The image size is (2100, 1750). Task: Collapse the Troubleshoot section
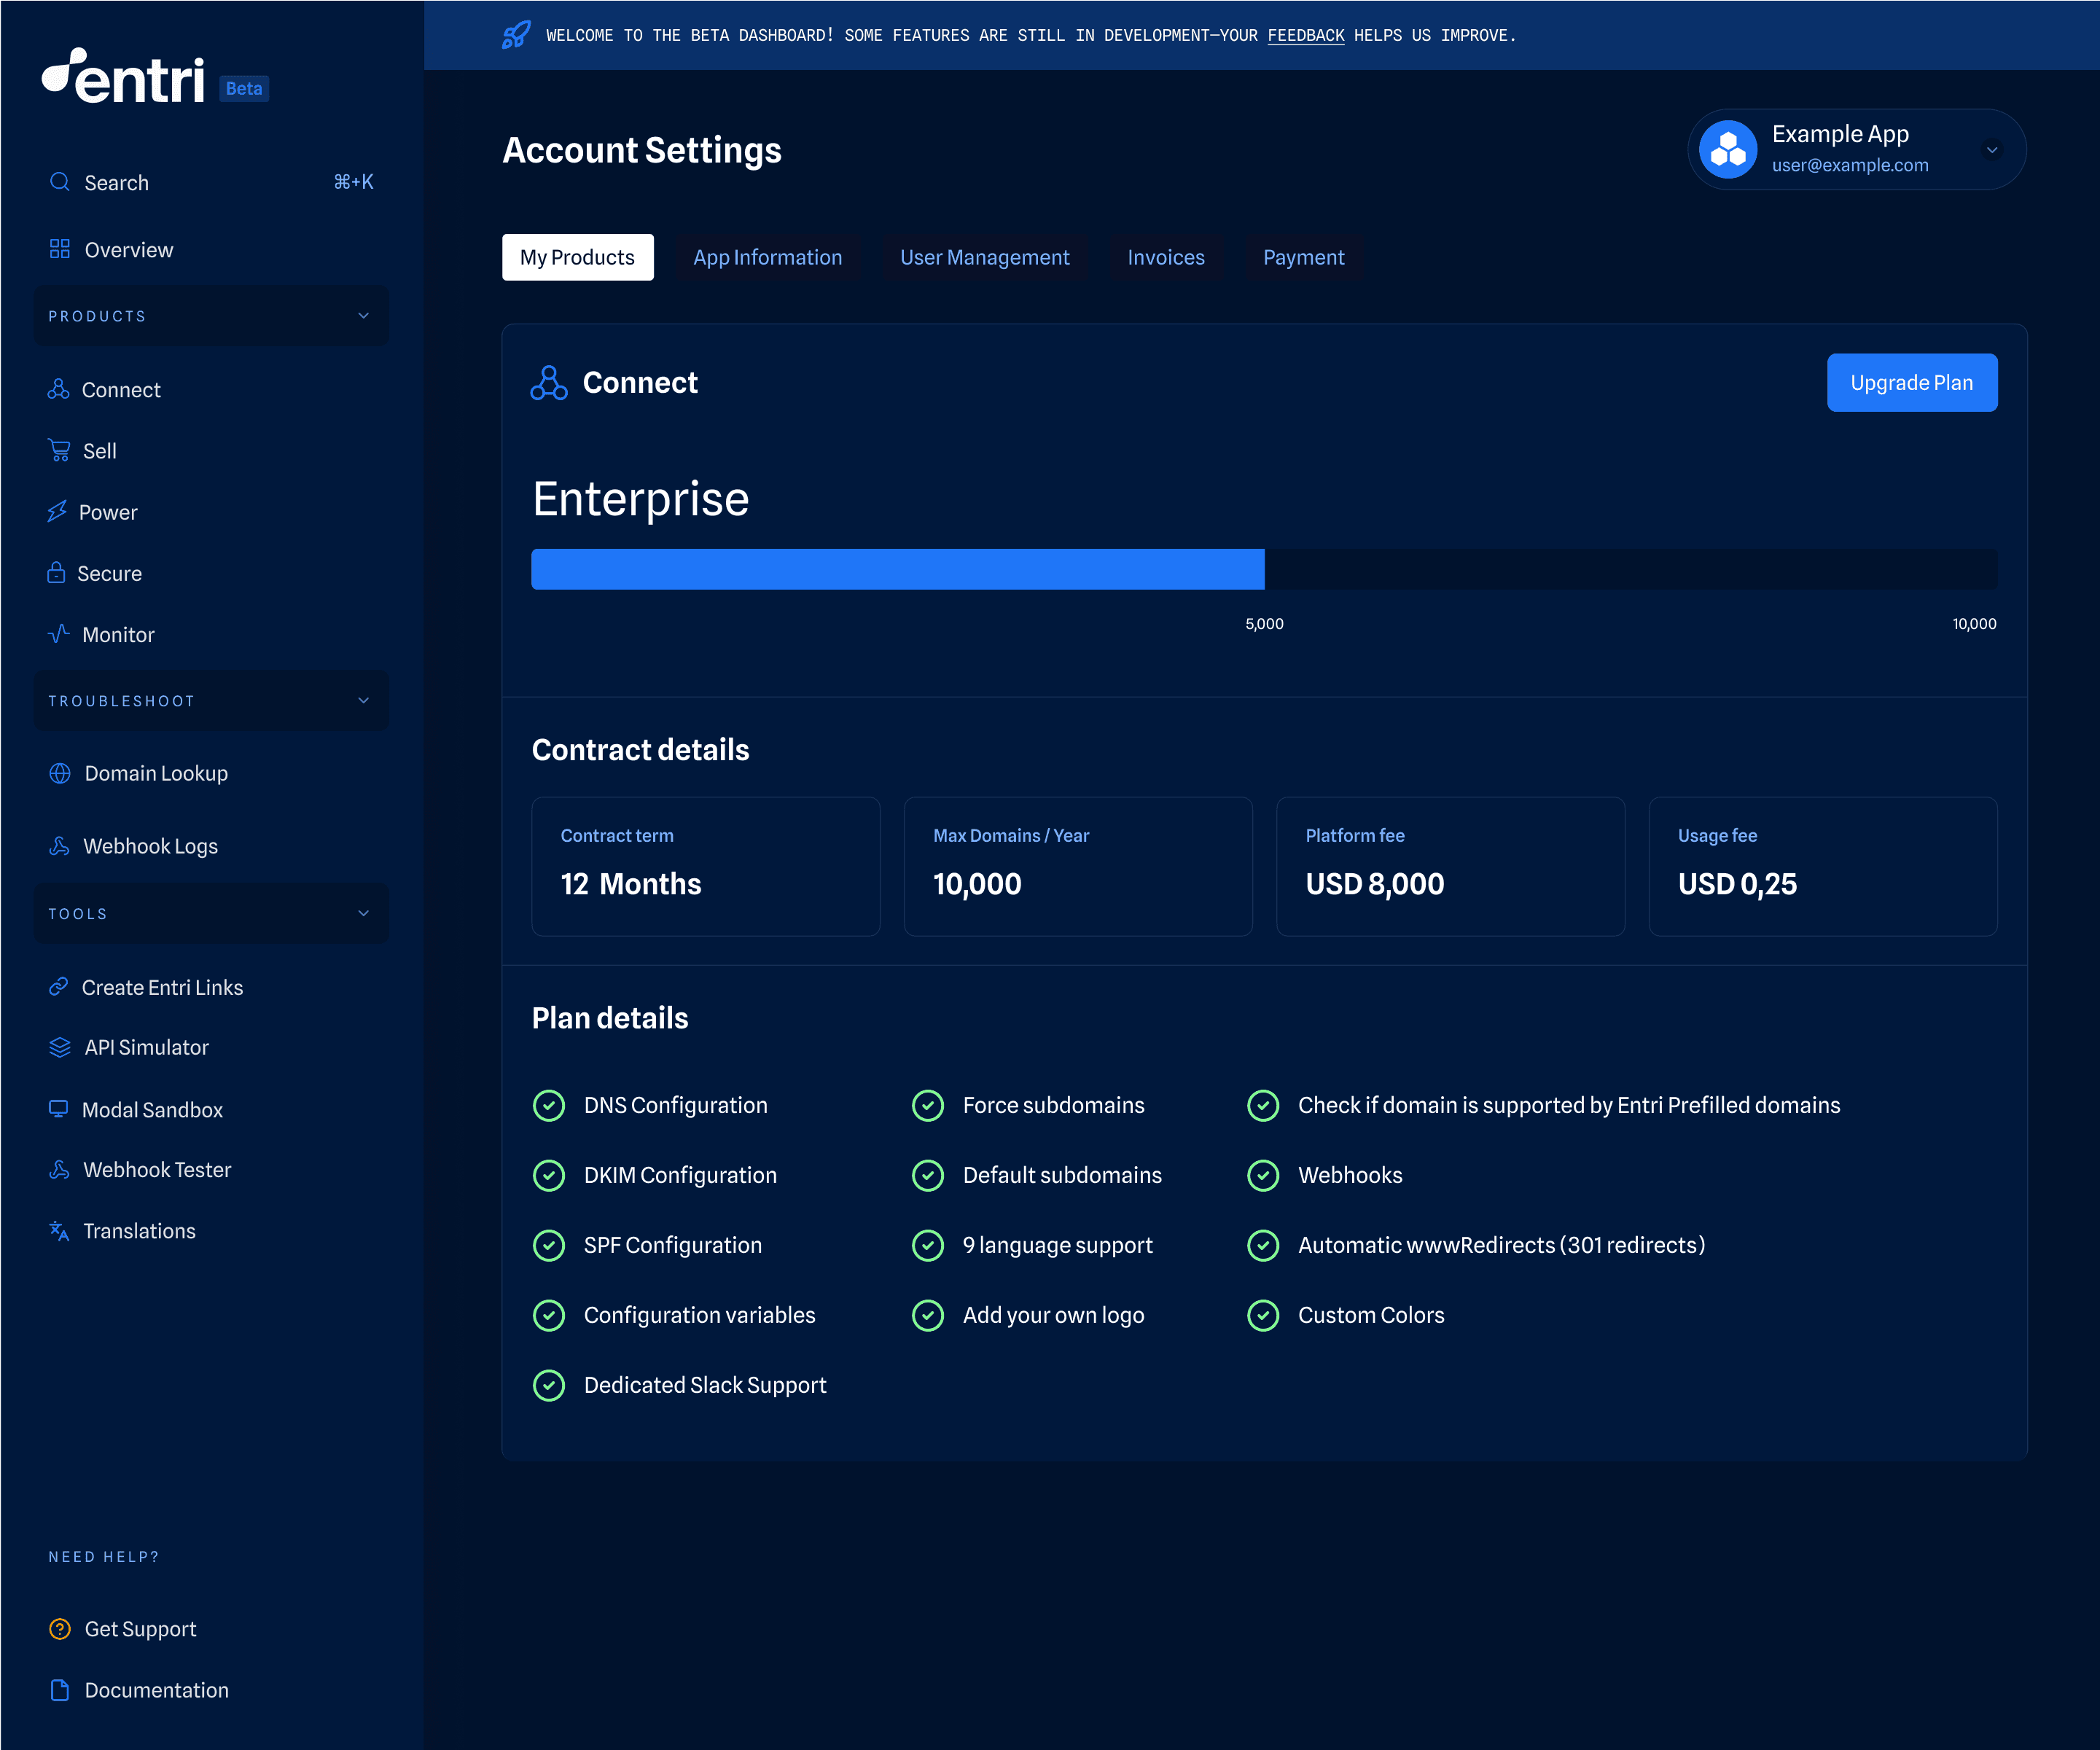tap(363, 701)
